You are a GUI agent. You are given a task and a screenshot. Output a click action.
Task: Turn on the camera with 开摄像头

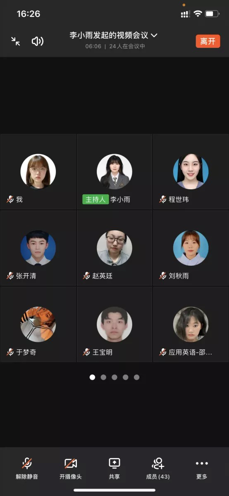click(x=71, y=468)
